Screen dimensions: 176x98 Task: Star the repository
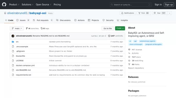[160, 13]
